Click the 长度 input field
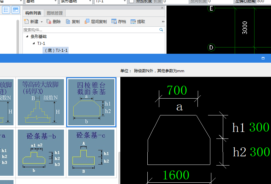The width and height of the screenshot is (271, 184). [175, 1]
